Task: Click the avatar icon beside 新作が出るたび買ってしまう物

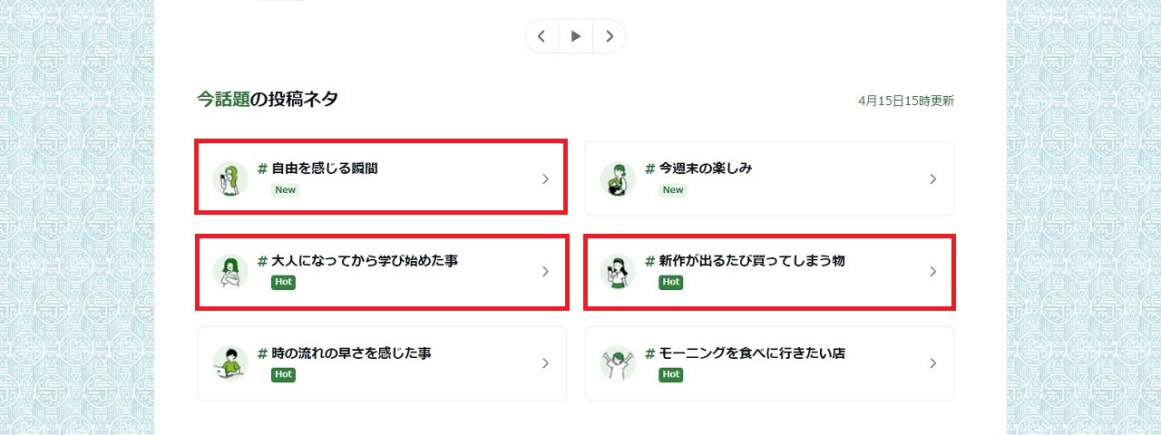Action: pyautogui.click(x=618, y=272)
